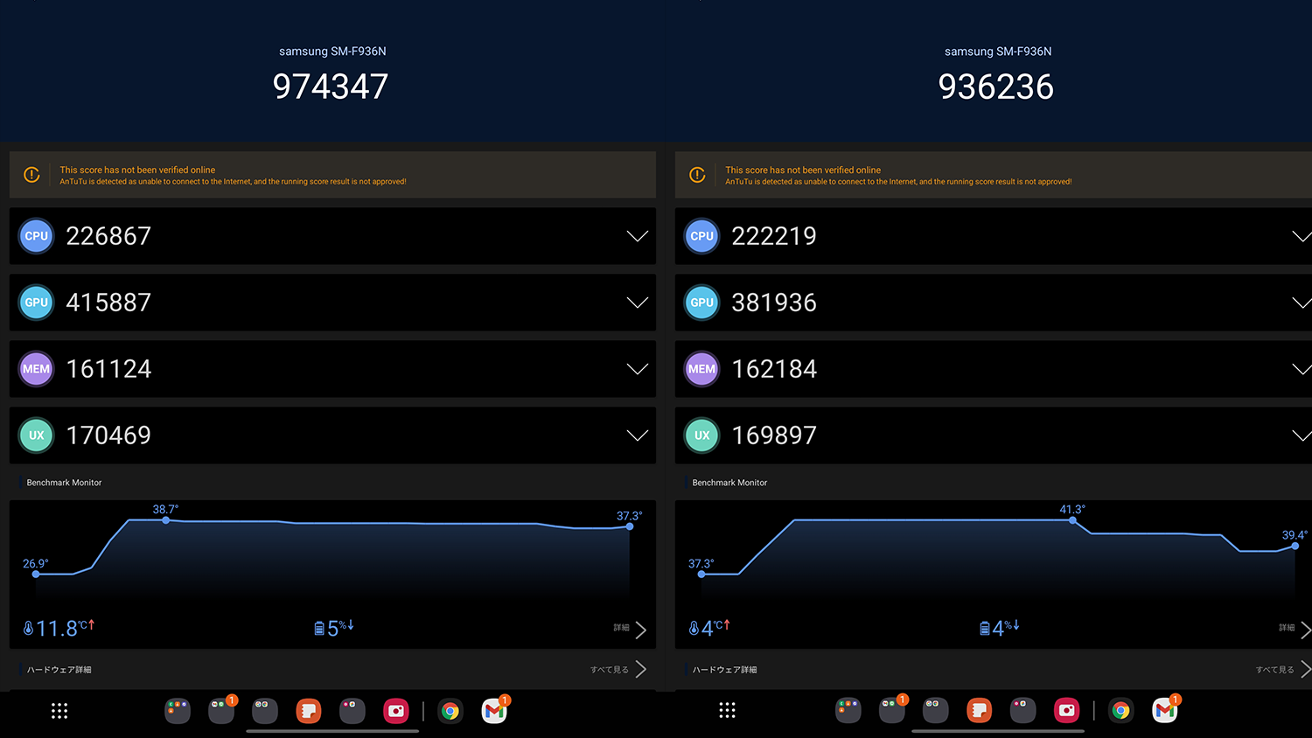Viewport: 1312px width, 738px height.
Task: Open Gmail in the right screen's taskbar
Action: click(x=1164, y=711)
